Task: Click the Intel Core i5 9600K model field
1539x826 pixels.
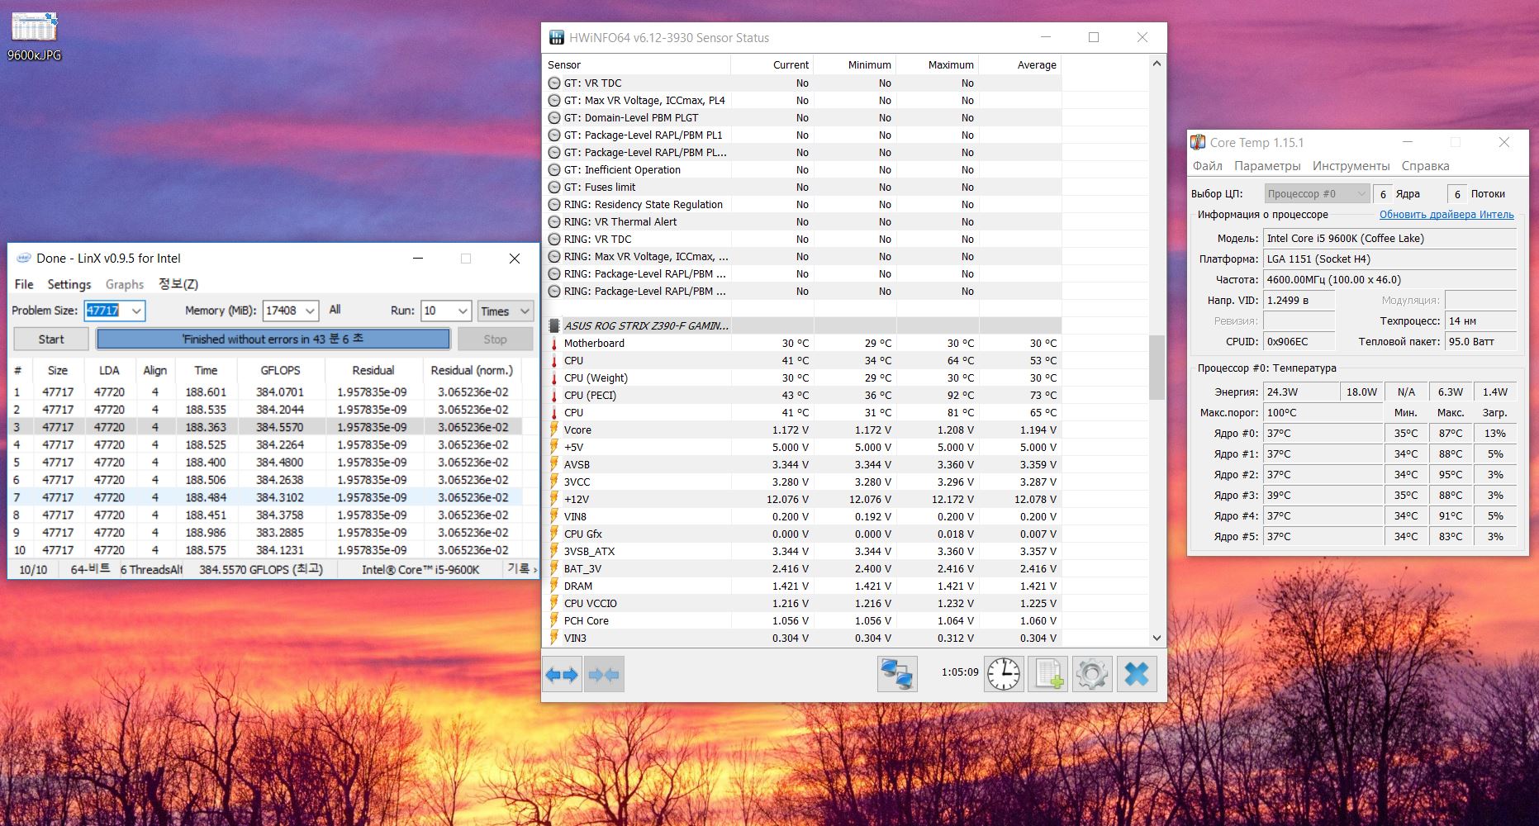Action: [1389, 239]
